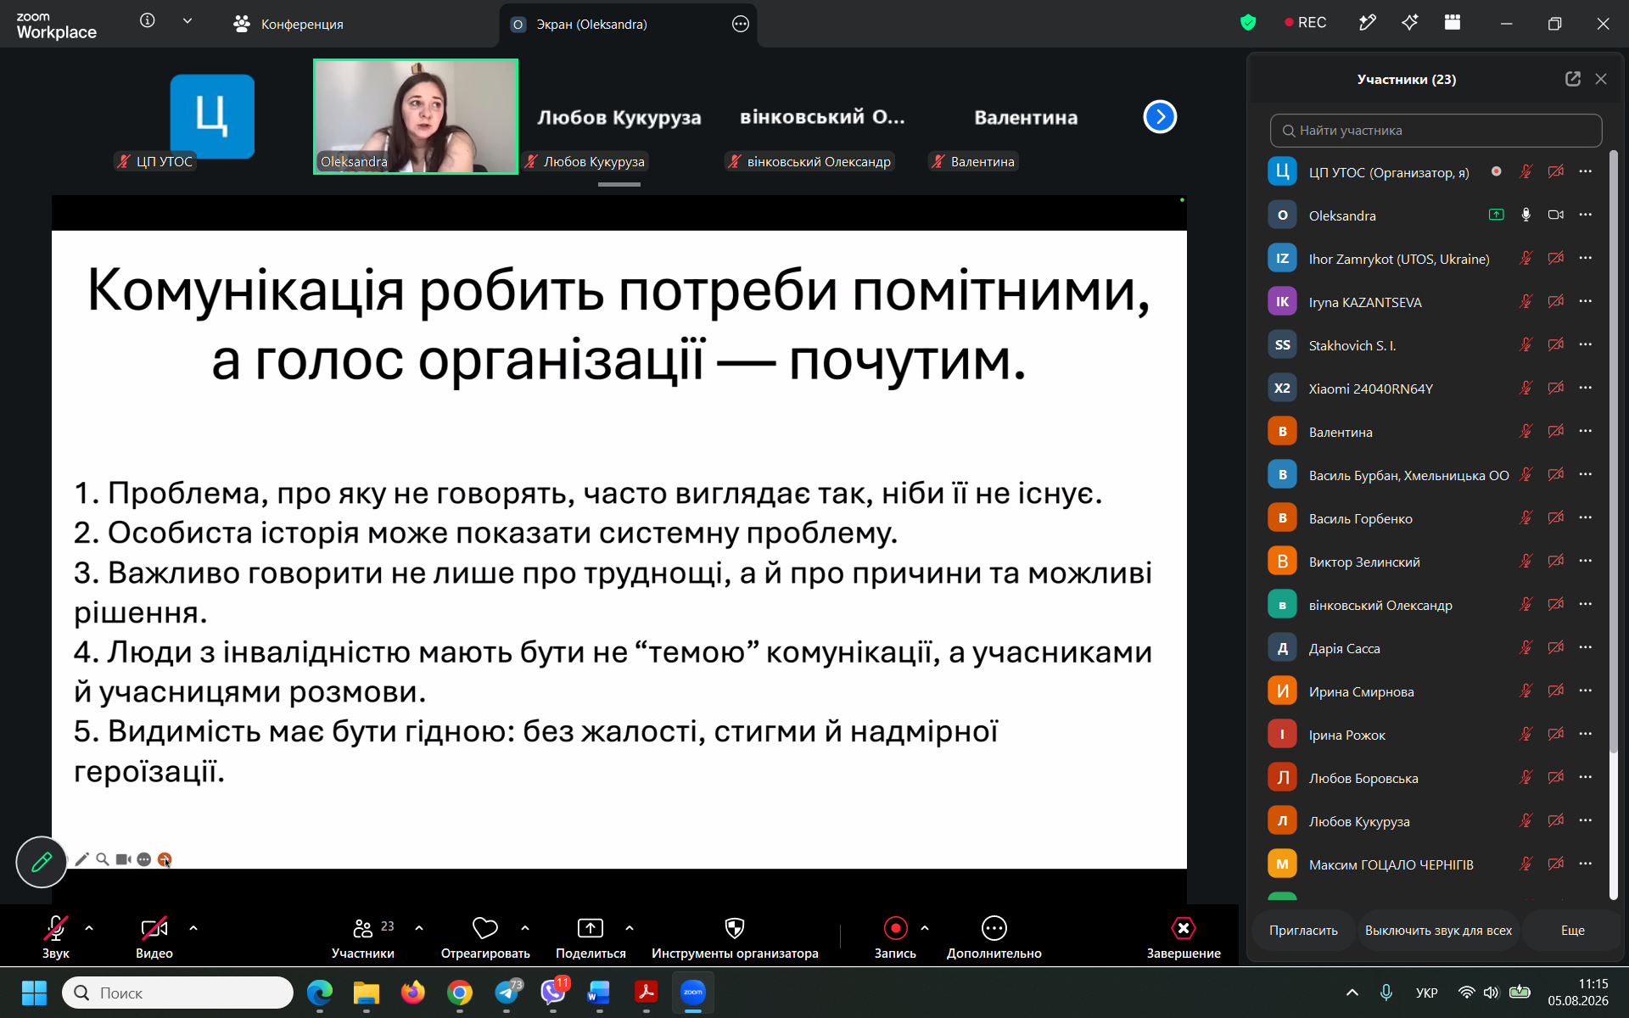1629x1018 pixels.
Task: Open the meeting information icon
Action: pyautogui.click(x=148, y=21)
